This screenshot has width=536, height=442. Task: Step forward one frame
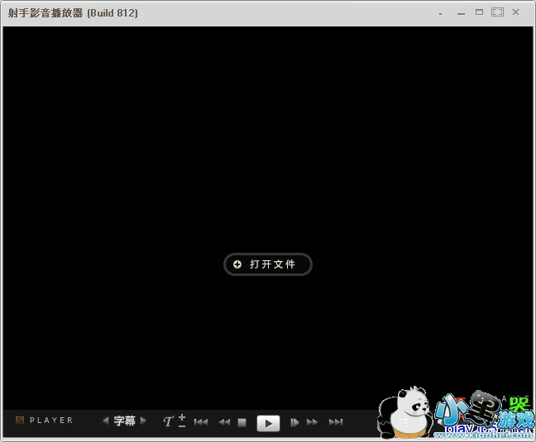tap(294, 422)
